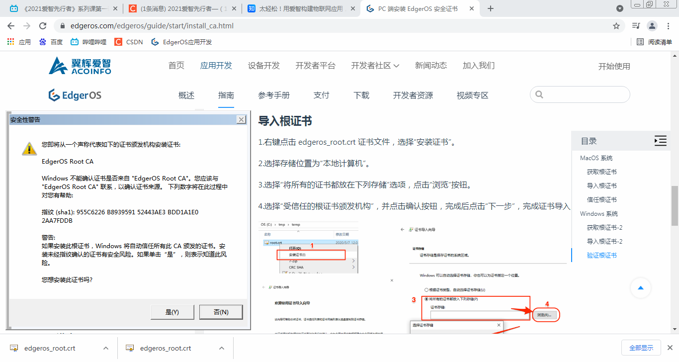The height and width of the screenshot is (362, 679).
Task: Close the 安全性警告 dialog
Action: [x=241, y=120]
